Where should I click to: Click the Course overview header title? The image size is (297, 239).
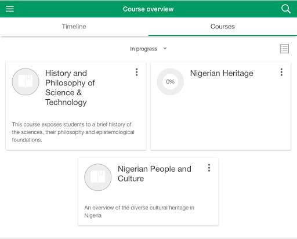(x=148, y=9)
